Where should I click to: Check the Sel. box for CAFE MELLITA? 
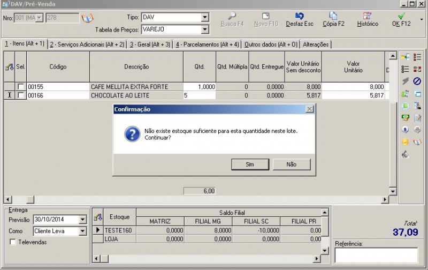pos(20,87)
